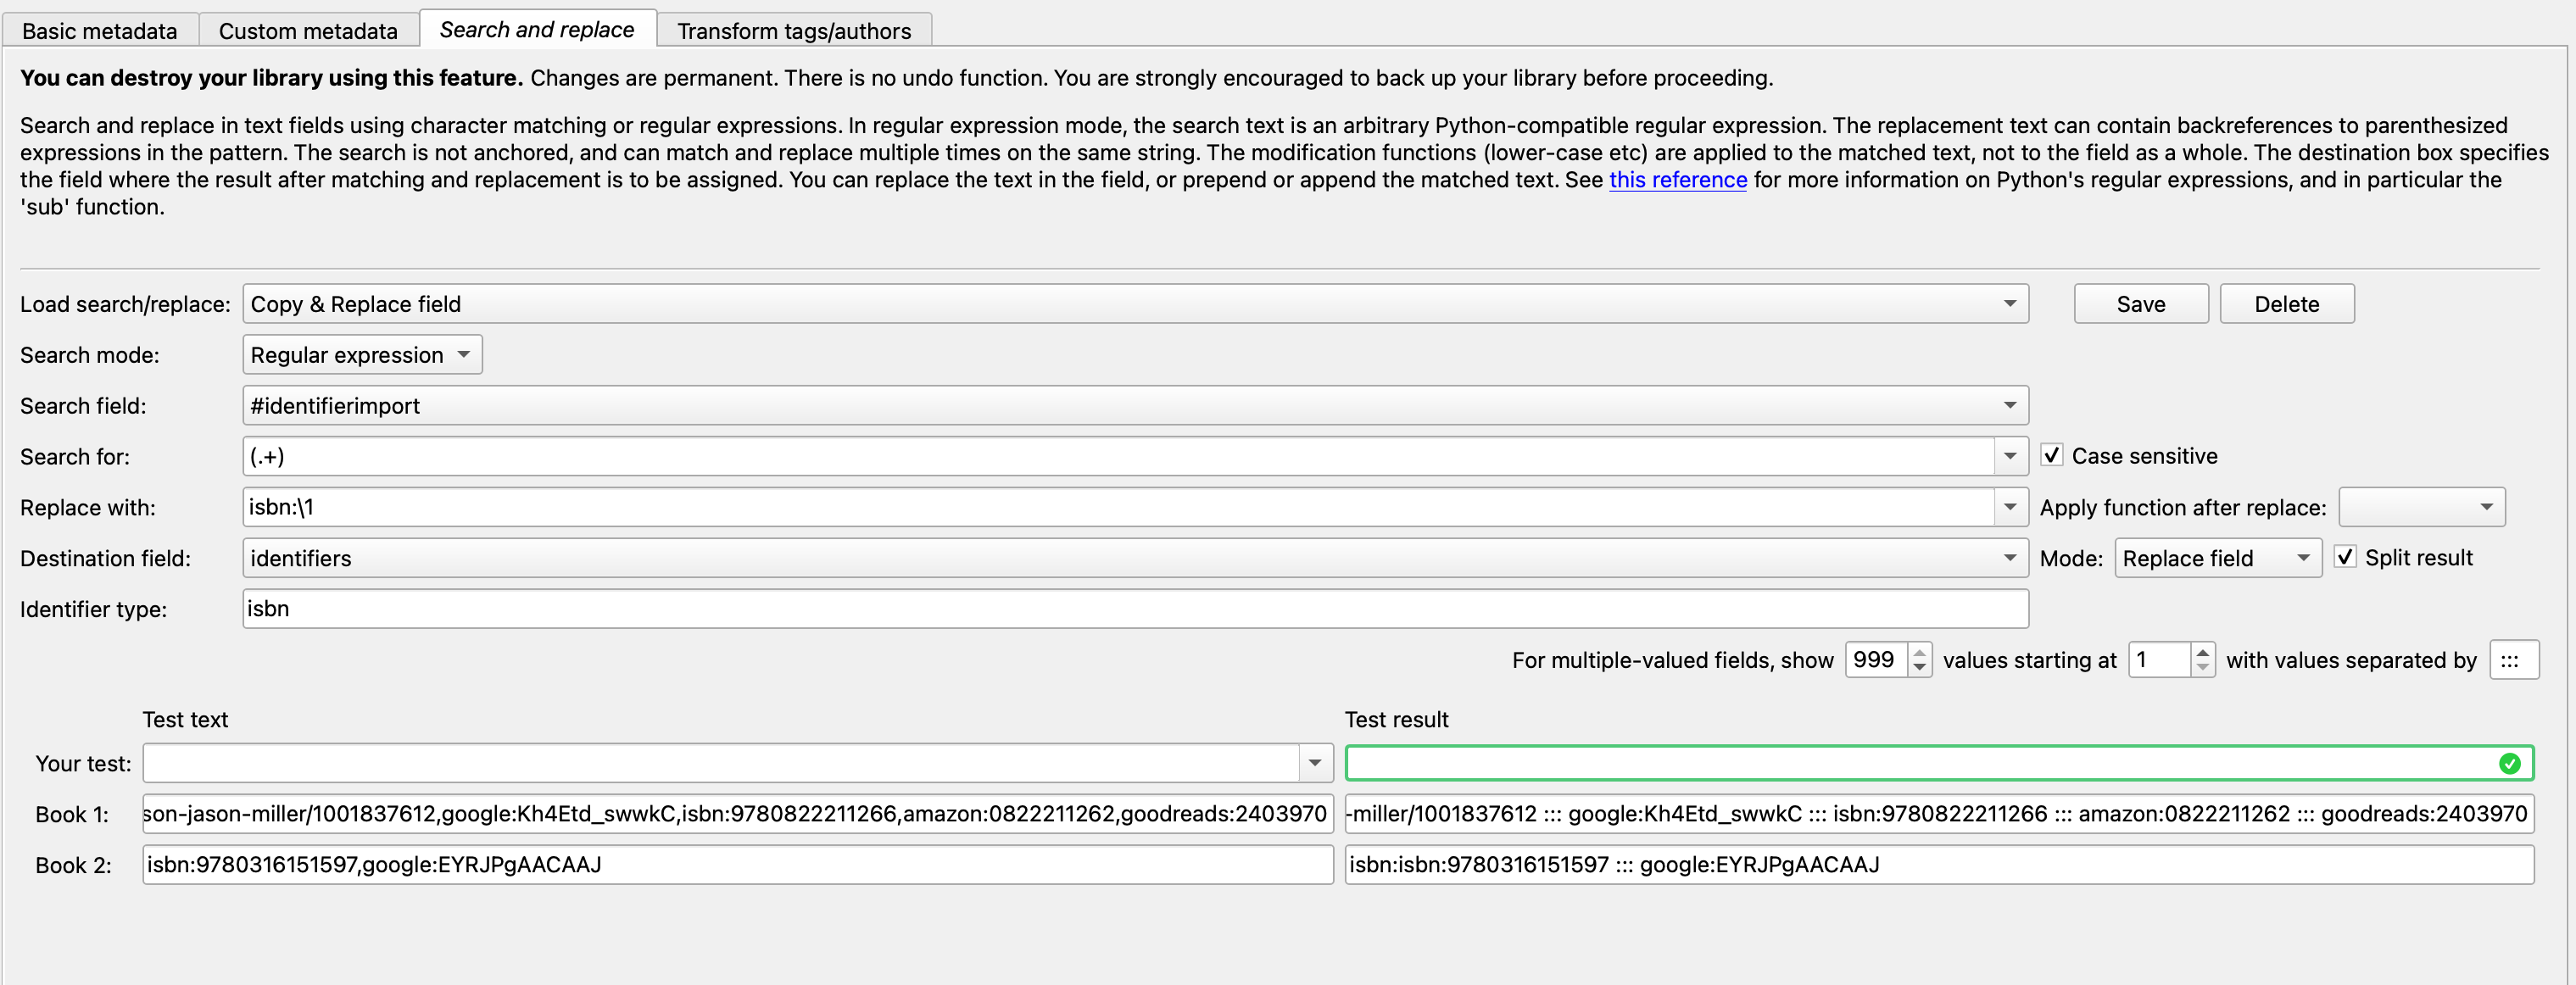The width and height of the screenshot is (2576, 985).
Task: Open Apply function after replace dropdown
Action: click(2421, 507)
